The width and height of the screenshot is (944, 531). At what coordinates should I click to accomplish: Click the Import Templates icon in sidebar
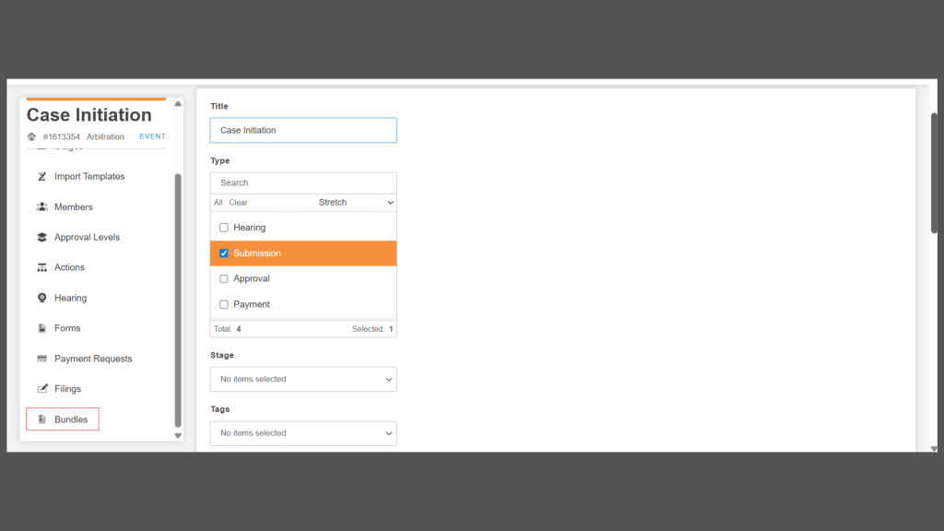(41, 176)
